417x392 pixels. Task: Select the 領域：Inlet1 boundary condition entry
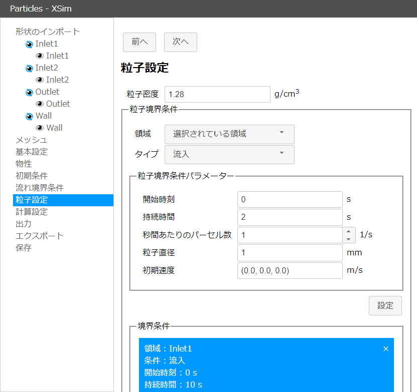[266, 365]
